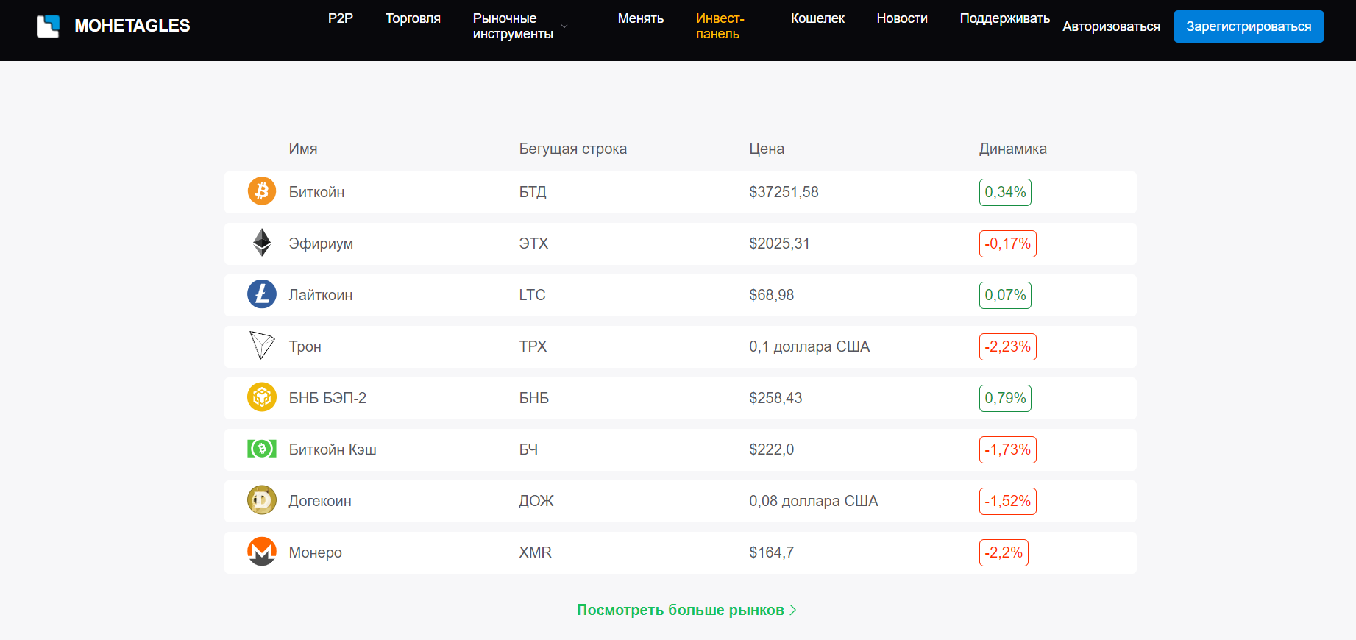This screenshot has height=640, width=1356.
Task: Click the $222,0 price
Action: pyautogui.click(x=772, y=449)
